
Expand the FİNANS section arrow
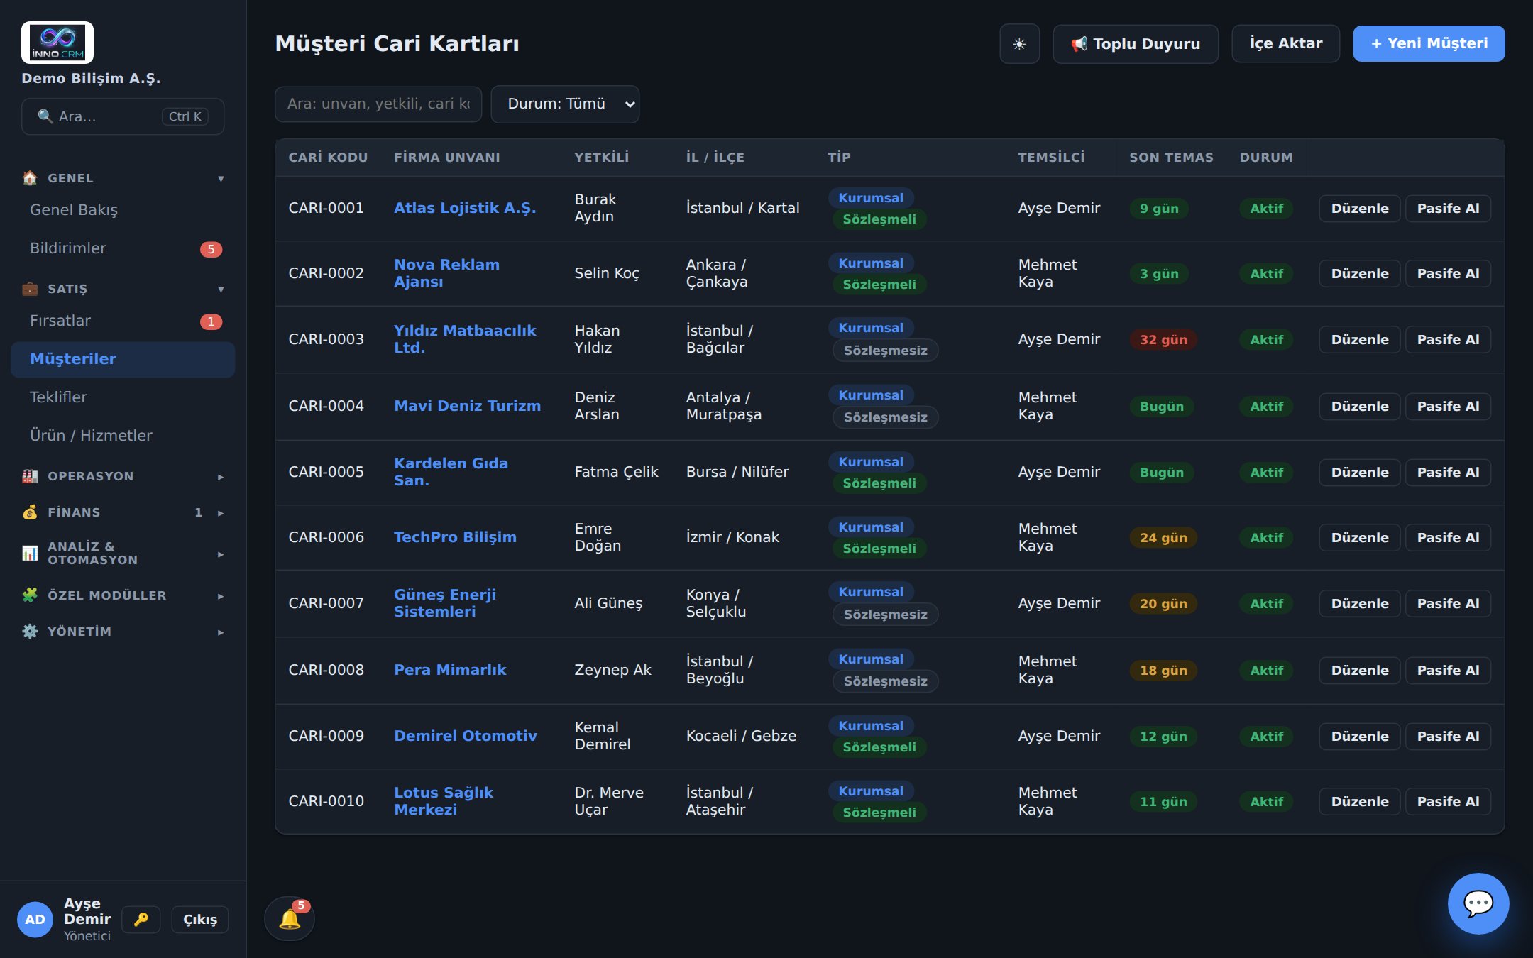coord(221,513)
